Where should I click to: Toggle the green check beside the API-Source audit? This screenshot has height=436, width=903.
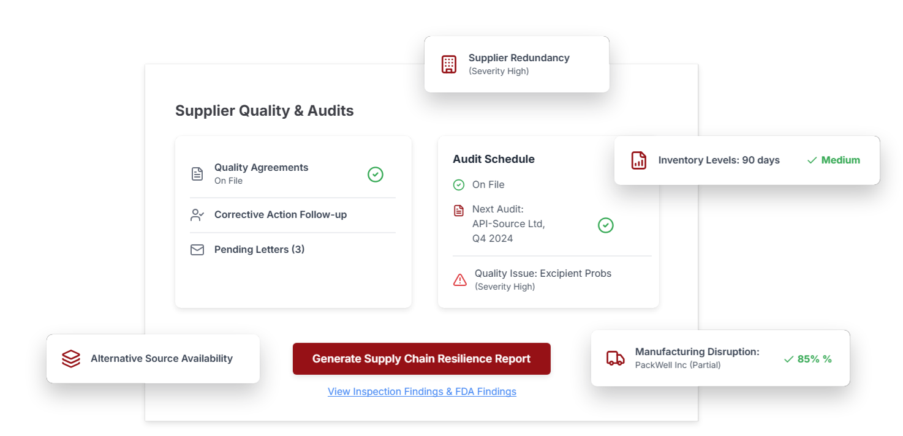(605, 225)
